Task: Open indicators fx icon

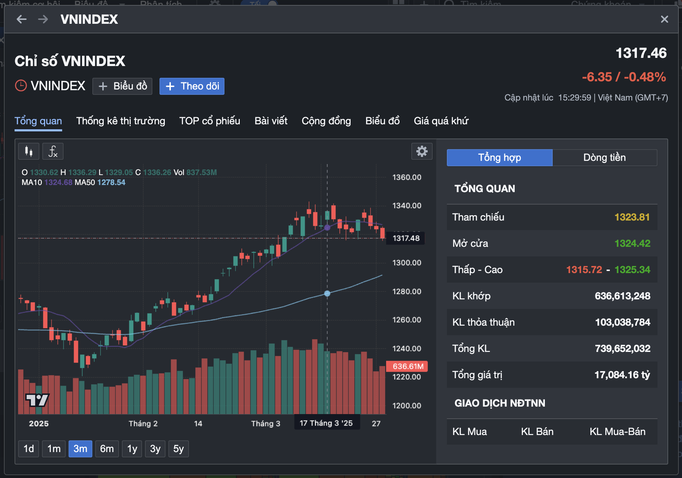Action: (53, 152)
